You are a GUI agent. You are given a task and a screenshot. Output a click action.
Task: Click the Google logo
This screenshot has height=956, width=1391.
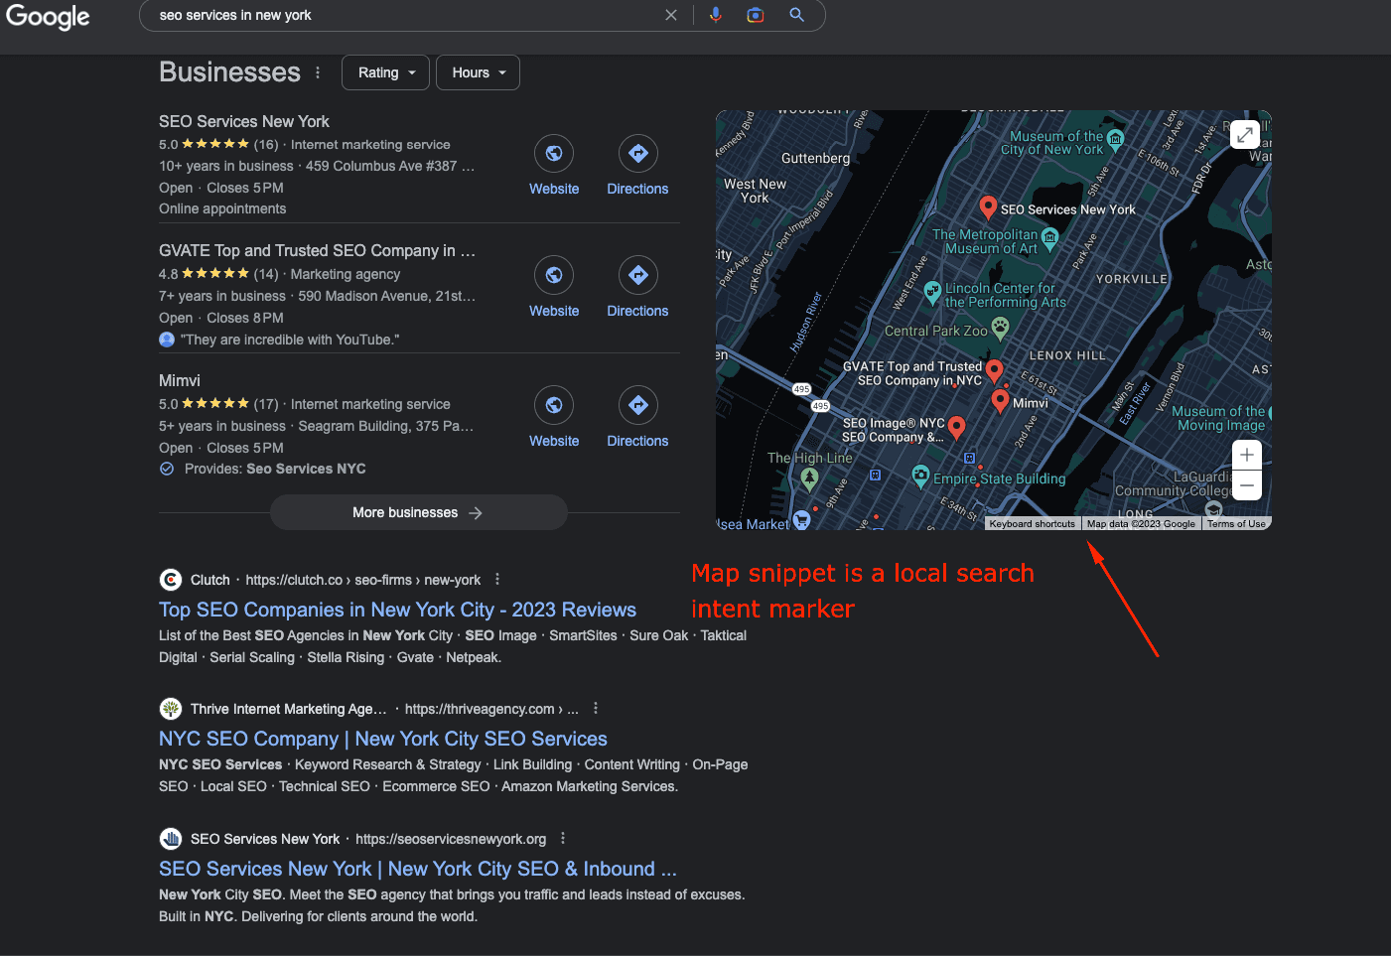48,17
